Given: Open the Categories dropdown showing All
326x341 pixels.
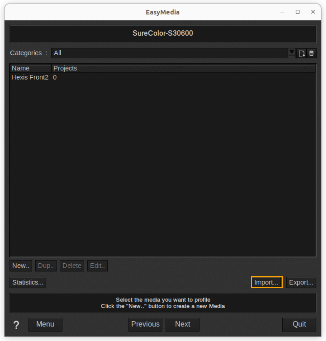Looking at the screenshot, I should pos(169,53).
